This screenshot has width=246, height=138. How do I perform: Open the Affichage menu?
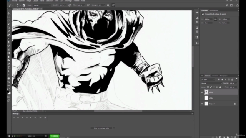point(68,1)
